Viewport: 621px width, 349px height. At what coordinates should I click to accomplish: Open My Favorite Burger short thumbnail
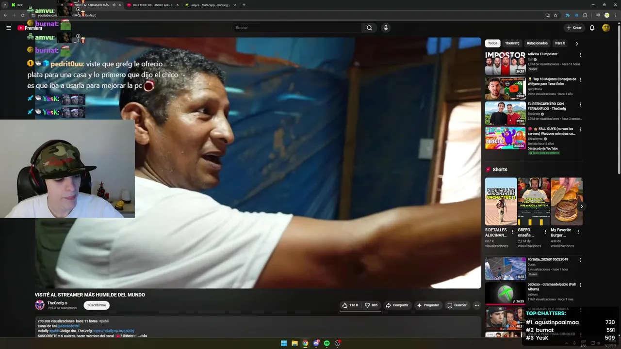point(567,201)
